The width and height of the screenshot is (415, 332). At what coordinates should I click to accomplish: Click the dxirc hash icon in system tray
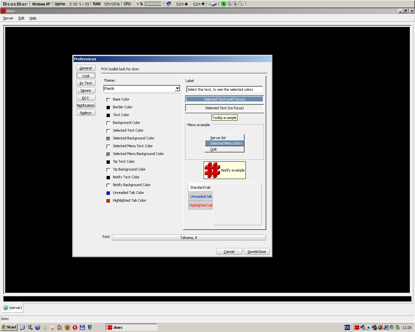pos(357,327)
